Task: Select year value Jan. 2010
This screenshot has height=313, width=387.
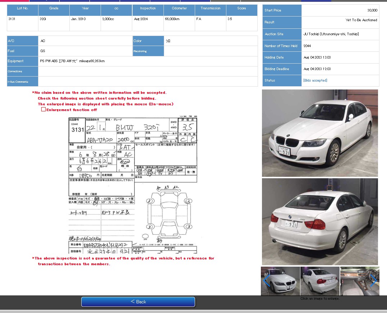Action: pos(78,19)
